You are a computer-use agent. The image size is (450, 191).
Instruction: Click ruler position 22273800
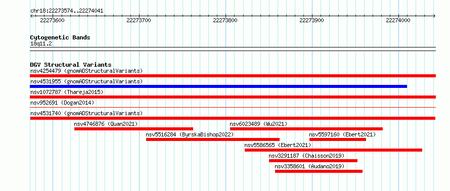[x=226, y=21]
